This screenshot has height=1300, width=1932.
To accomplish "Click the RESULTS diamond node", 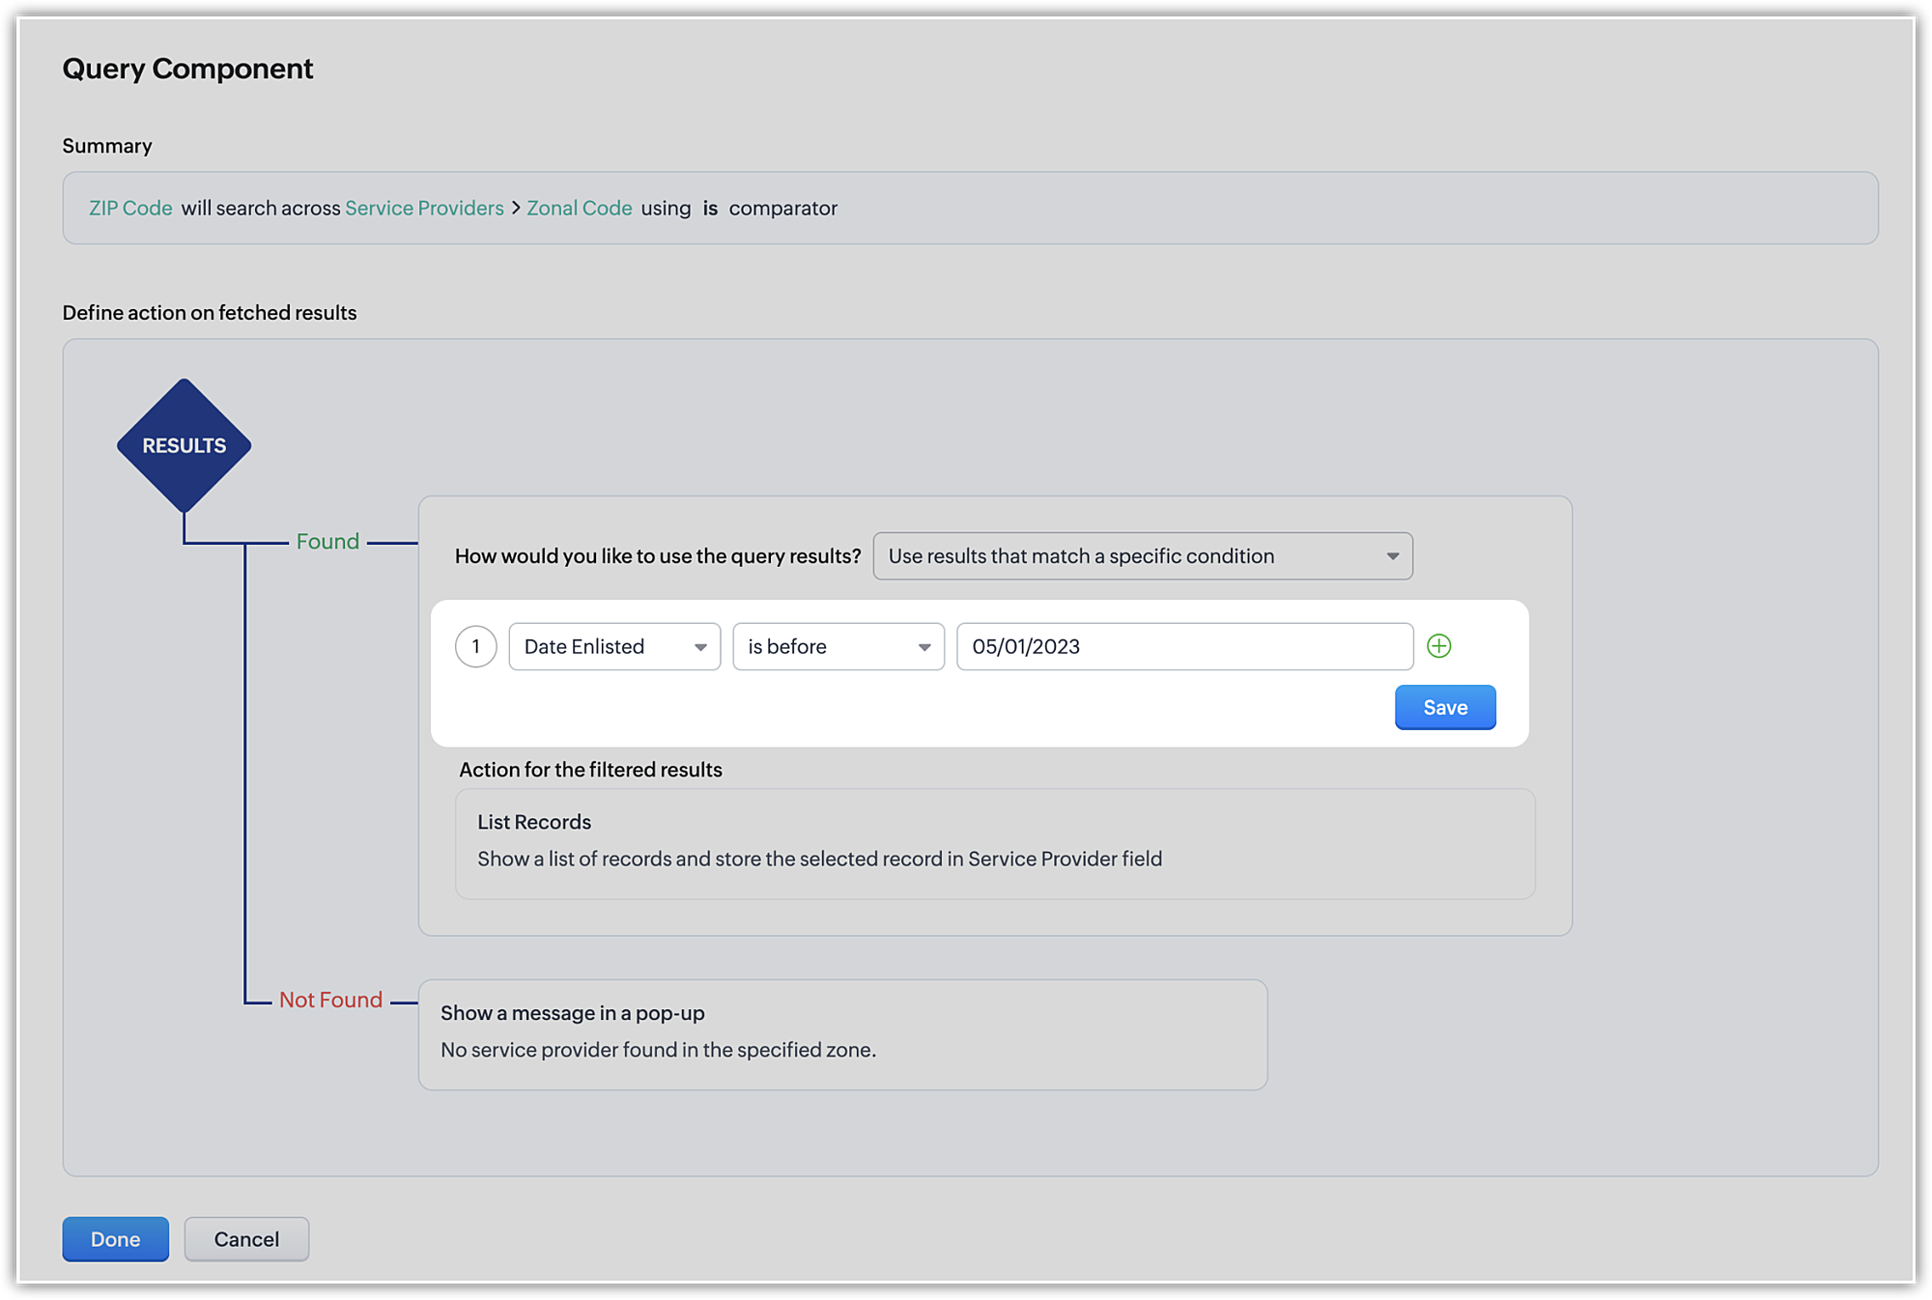I will click(x=184, y=445).
